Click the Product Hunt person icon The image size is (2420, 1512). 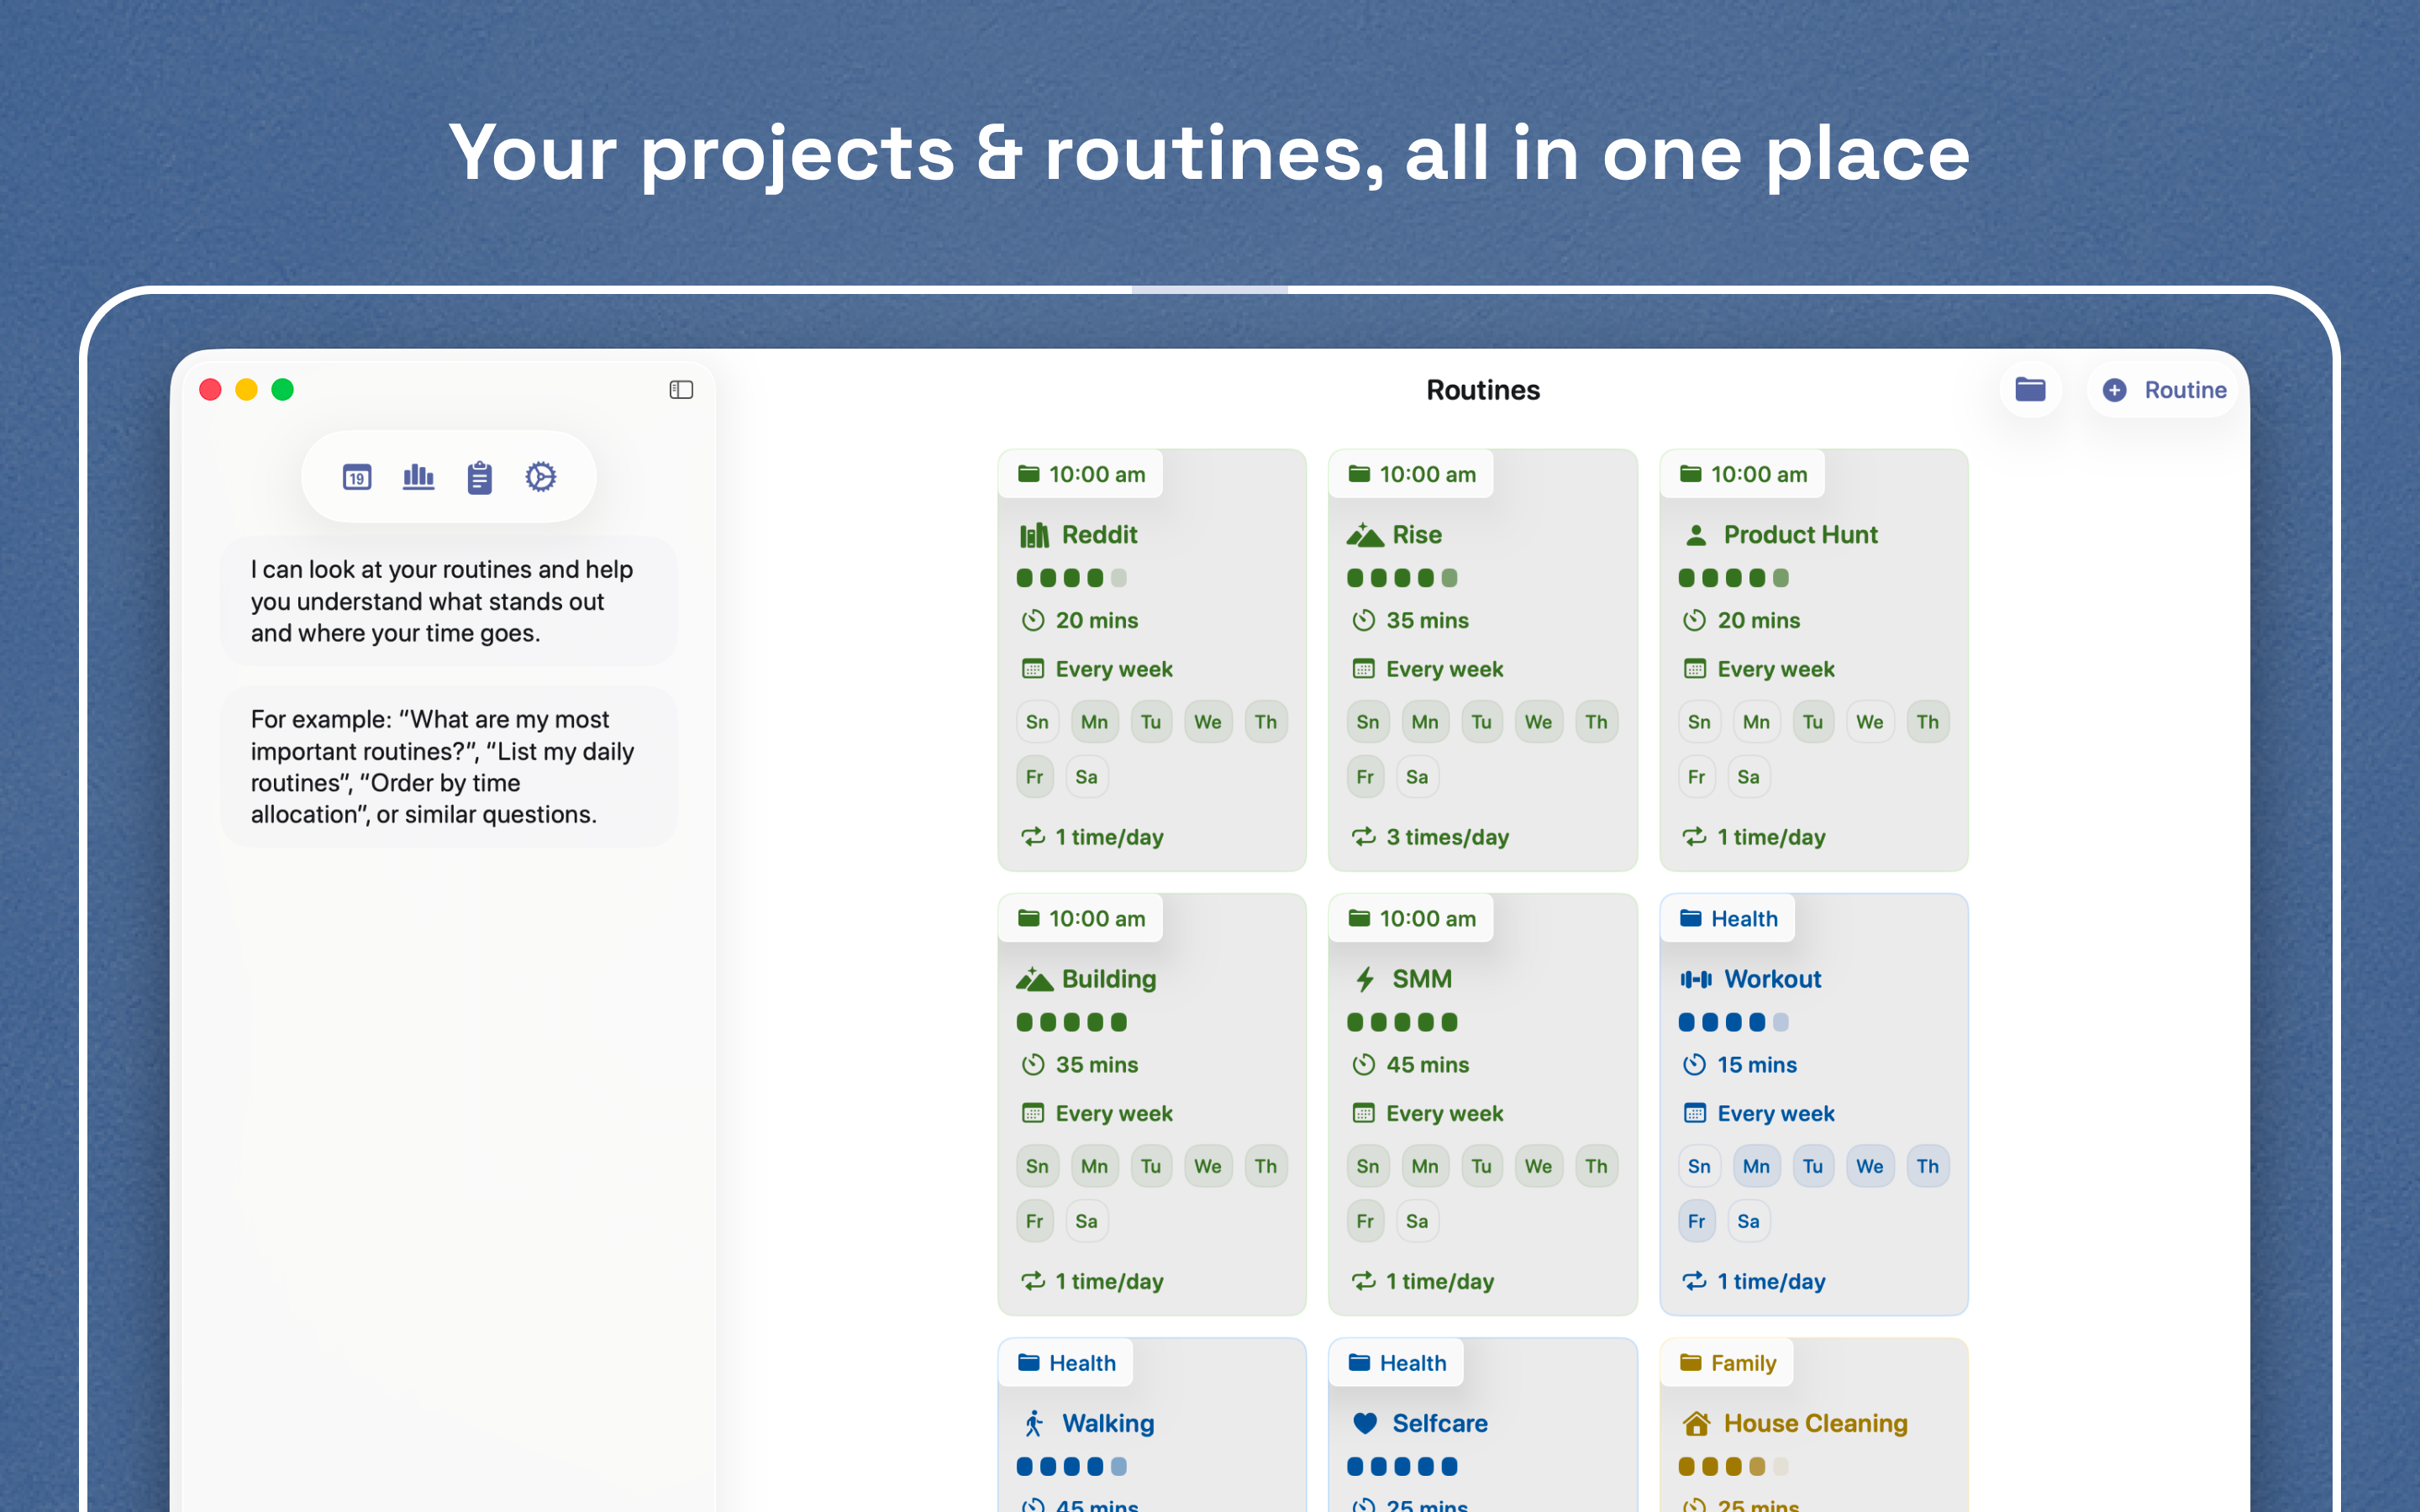tap(1696, 535)
